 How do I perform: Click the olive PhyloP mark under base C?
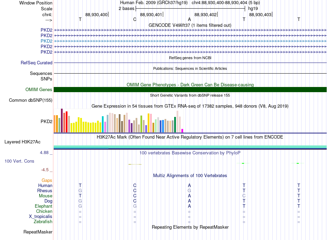tap(135, 164)
